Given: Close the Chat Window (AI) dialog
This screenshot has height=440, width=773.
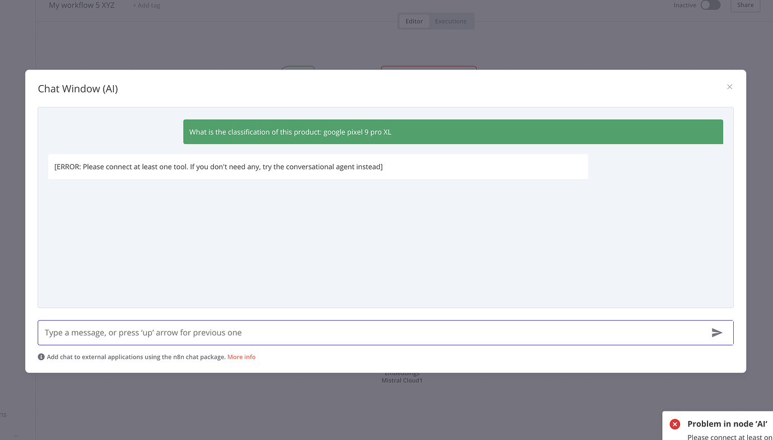Looking at the screenshot, I should click(729, 87).
